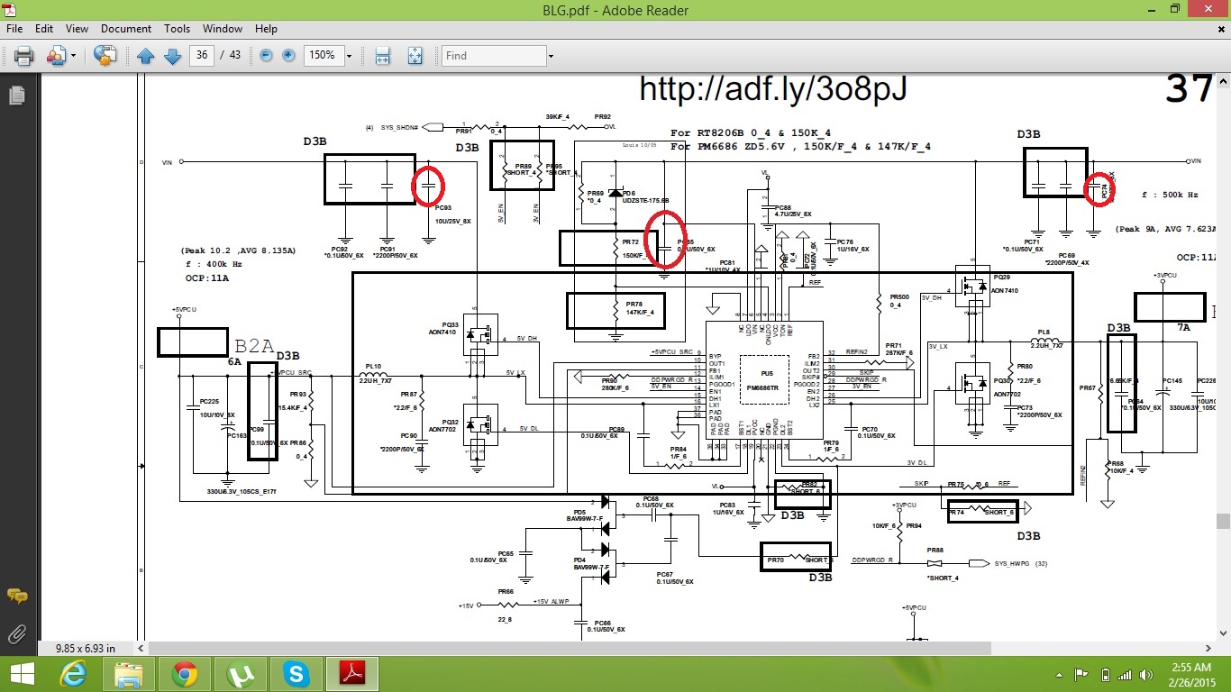1231x692 pixels.
Task: Open the Comments panel in the sidebar
Action: click(16, 596)
